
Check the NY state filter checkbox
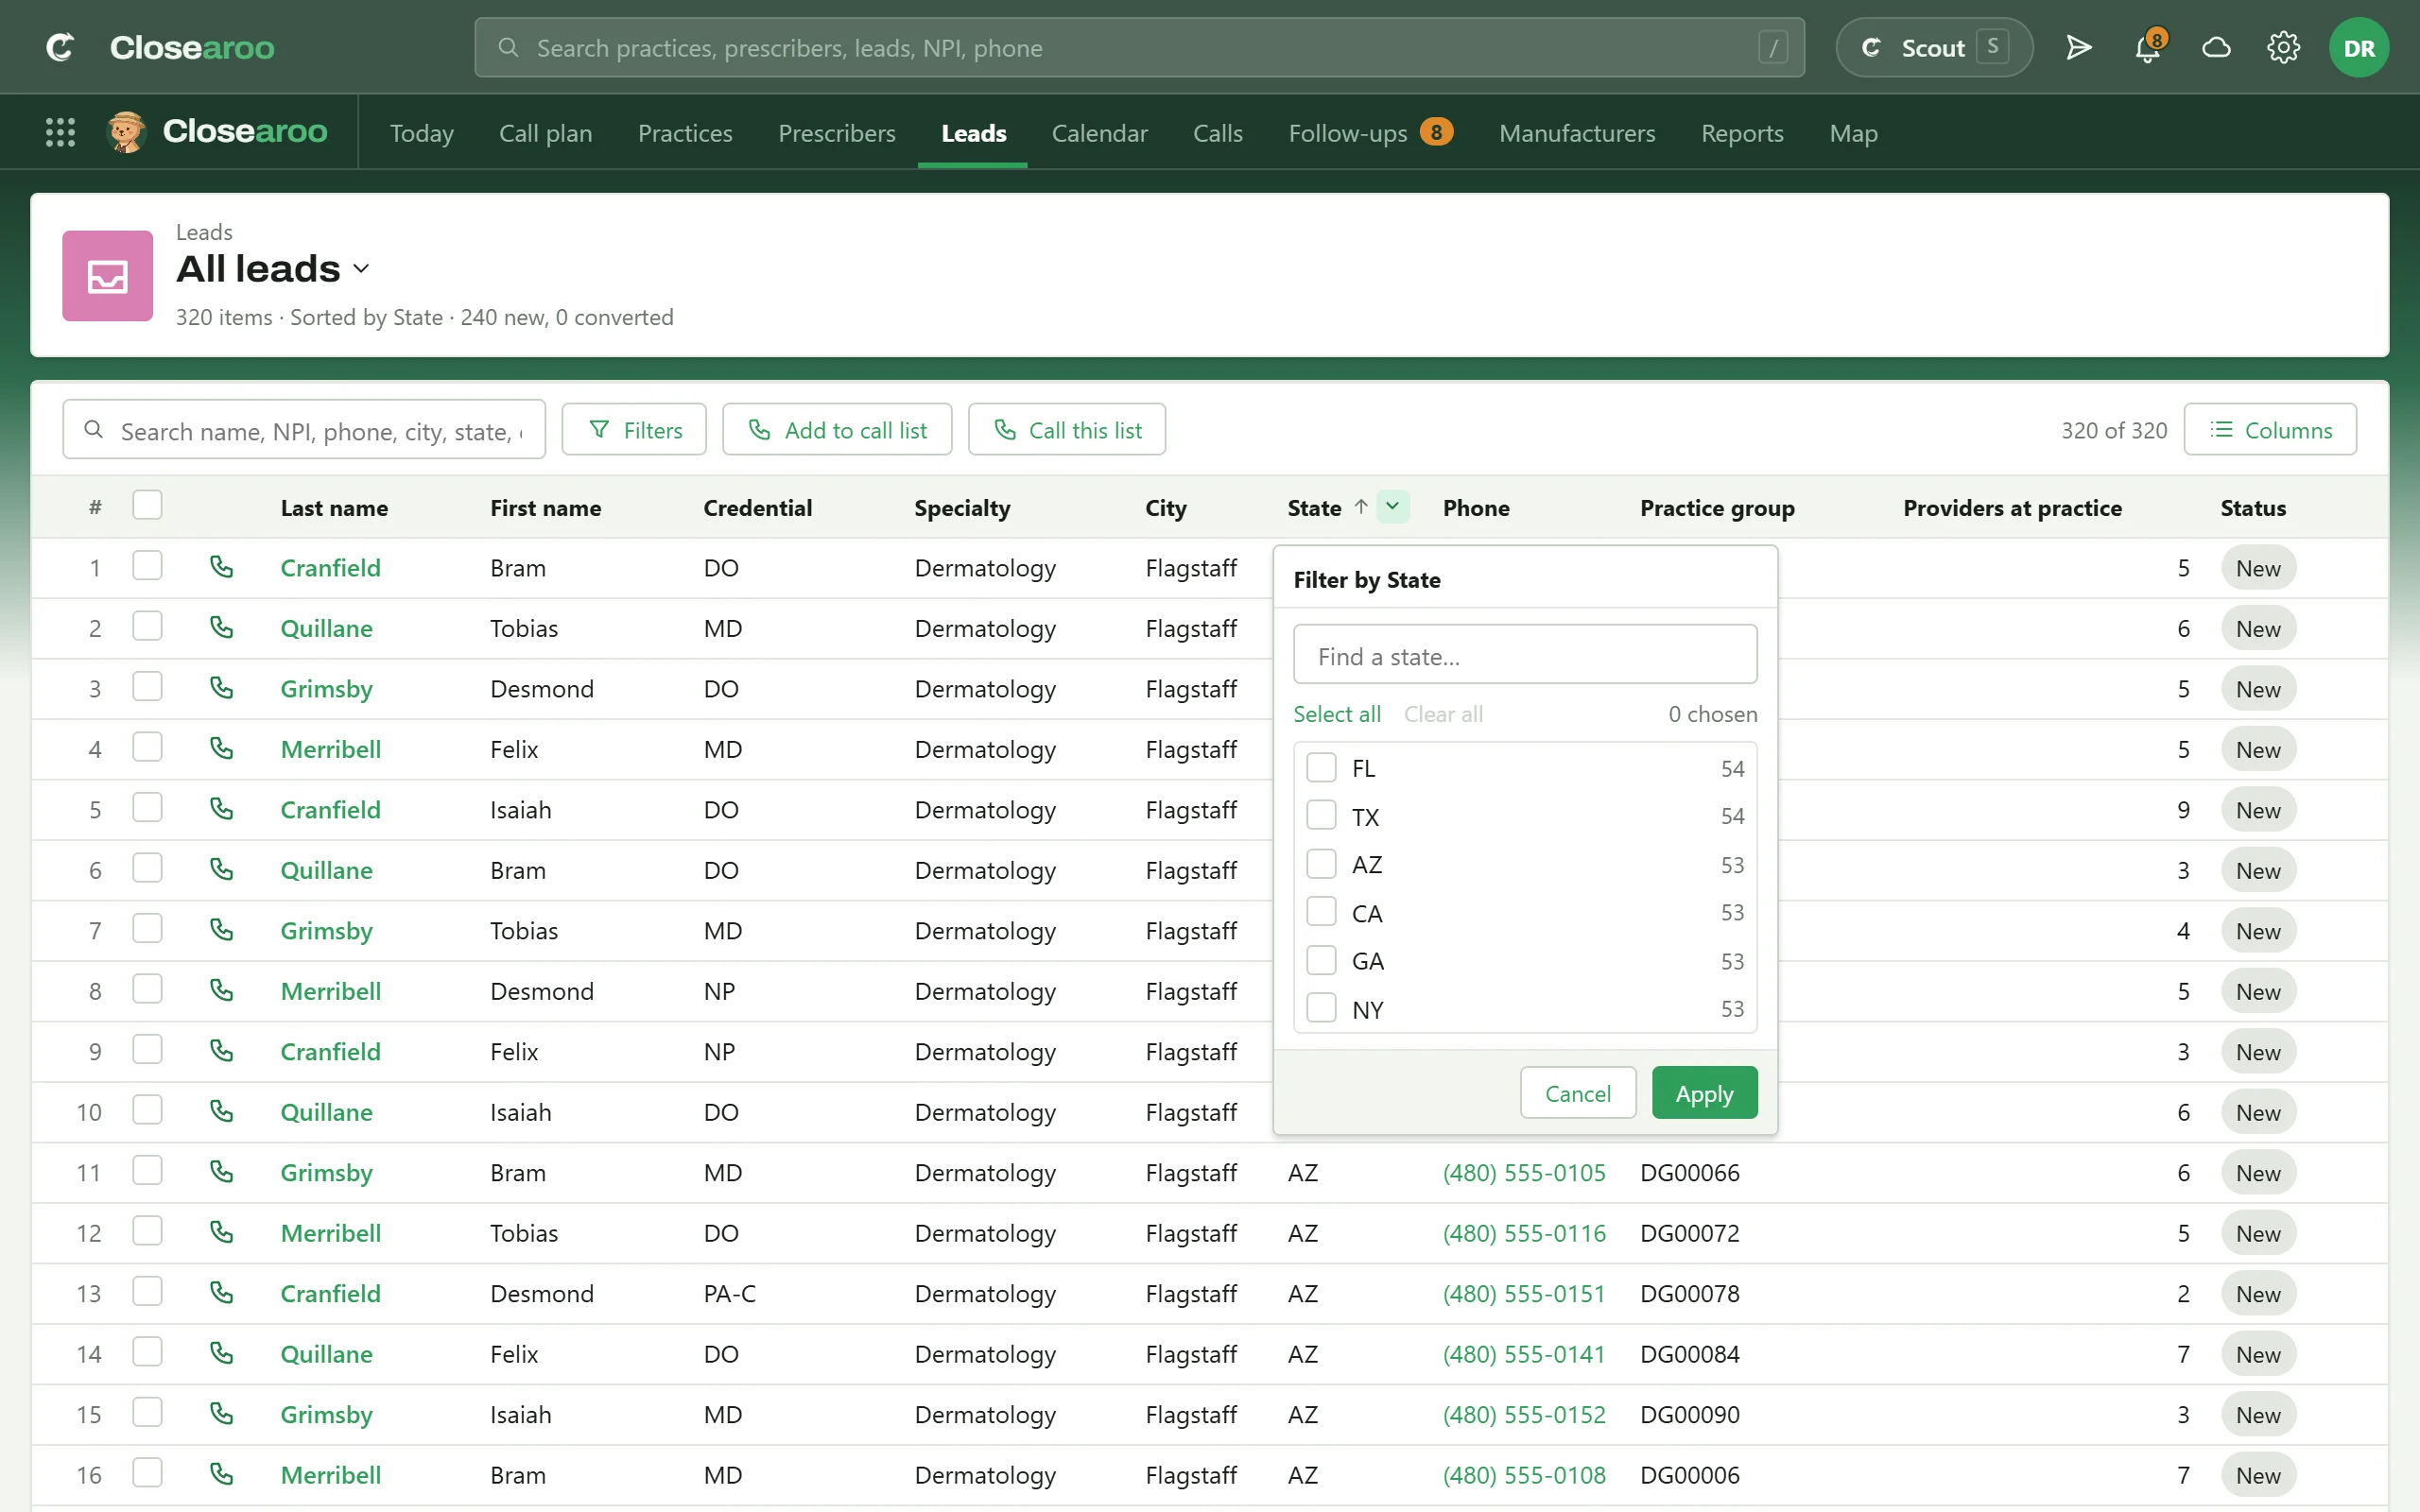[1321, 1008]
